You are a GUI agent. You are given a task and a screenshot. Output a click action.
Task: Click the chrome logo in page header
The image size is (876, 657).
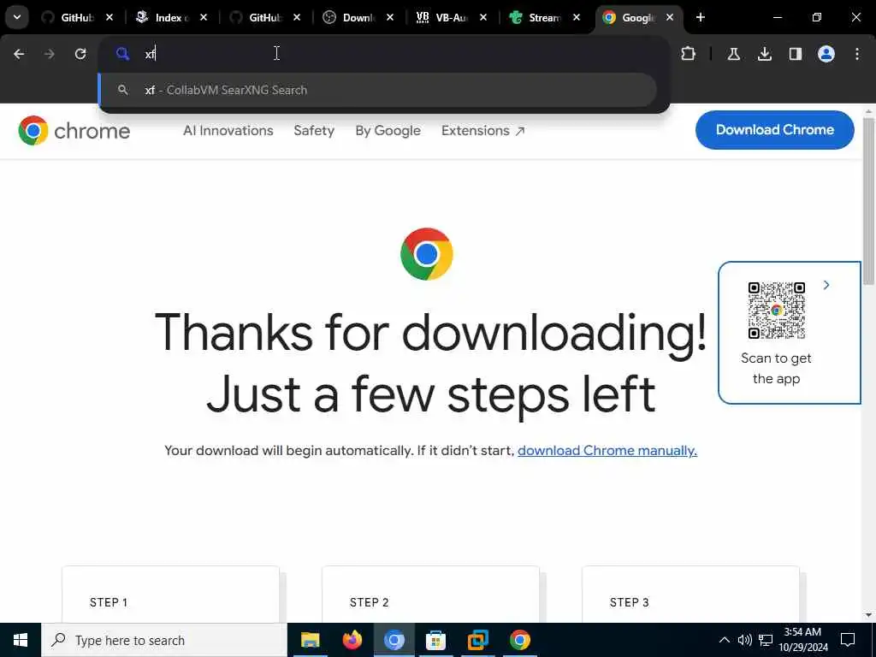click(x=74, y=131)
